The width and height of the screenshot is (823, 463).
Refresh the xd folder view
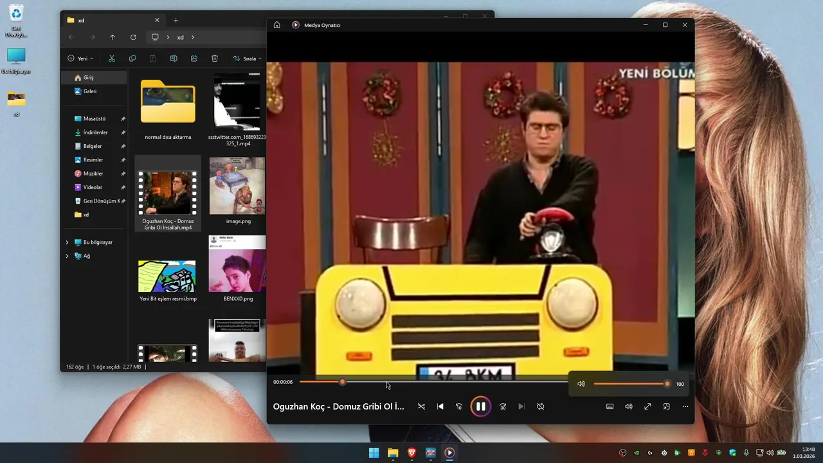[x=133, y=37]
